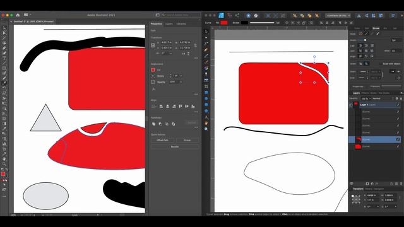Select the highlighted tool in Illustrator's toolbar
The height and width of the screenshot is (227, 404).
[x=4, y=83]
